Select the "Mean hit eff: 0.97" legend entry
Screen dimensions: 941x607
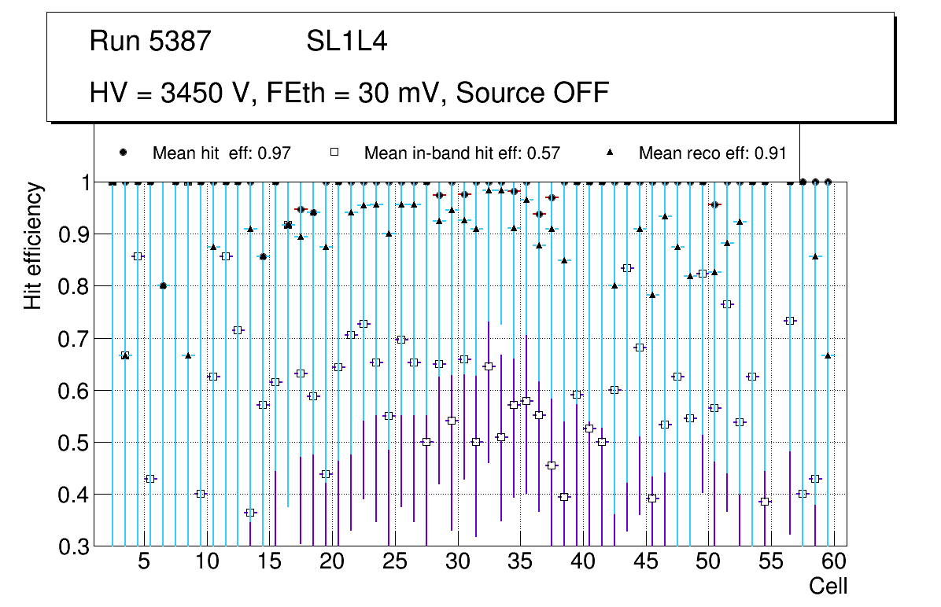[222, 153]
